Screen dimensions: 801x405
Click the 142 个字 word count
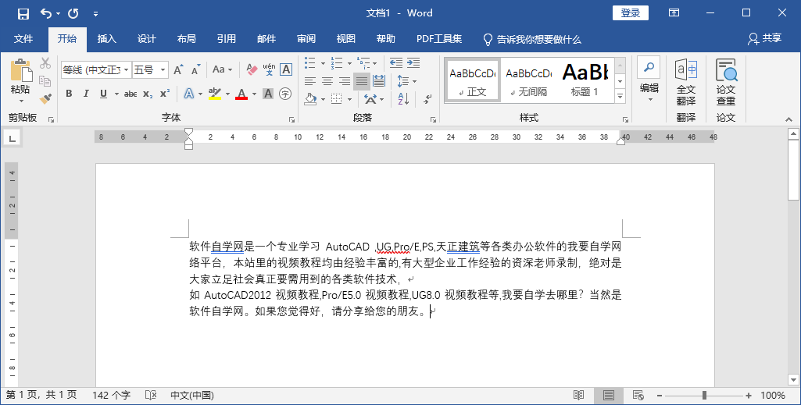(112, 396)
